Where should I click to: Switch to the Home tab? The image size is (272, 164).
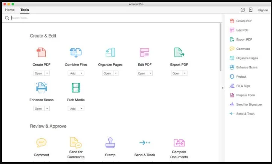(x=10, y=10)
